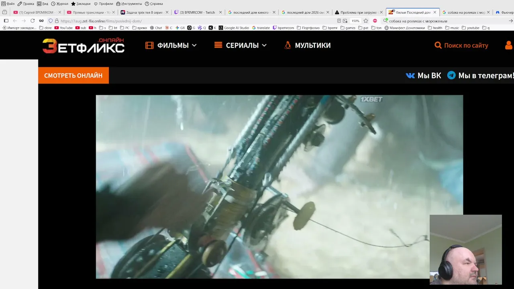Screen dimensions: 514x289
Task: Open the МУЛЬТИКИ section
Action: 307,45
